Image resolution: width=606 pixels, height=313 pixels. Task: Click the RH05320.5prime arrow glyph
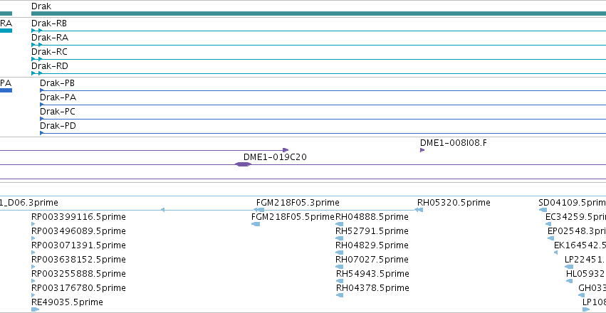pos(419,210)
